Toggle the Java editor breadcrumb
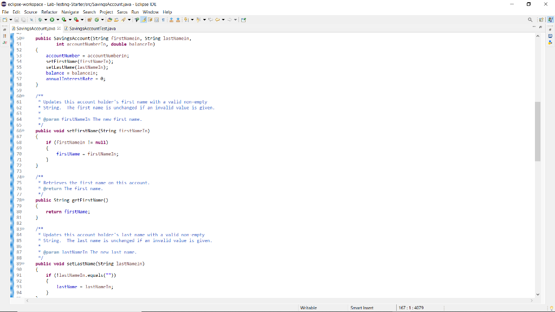The height and width of the screenshot is (312, 555). [x=137, y=20]
